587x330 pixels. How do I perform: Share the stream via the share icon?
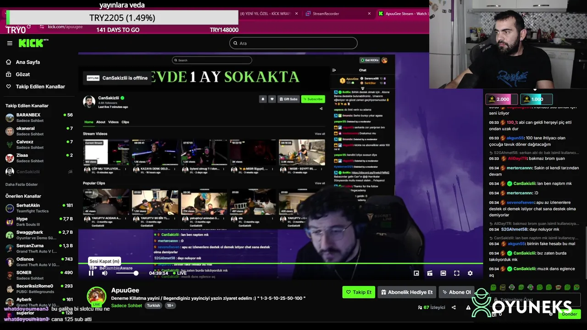click(x=454, y=308)
